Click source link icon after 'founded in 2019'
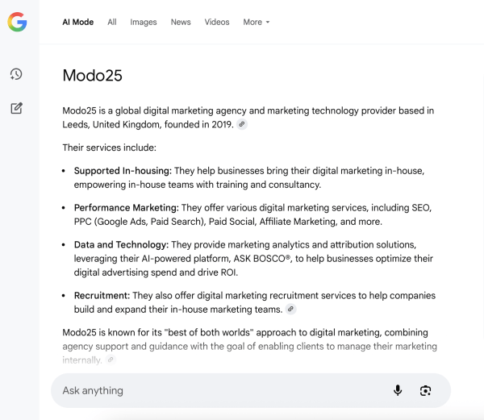Viewport: 484px width, 420px height. click(x=242, y=125)
